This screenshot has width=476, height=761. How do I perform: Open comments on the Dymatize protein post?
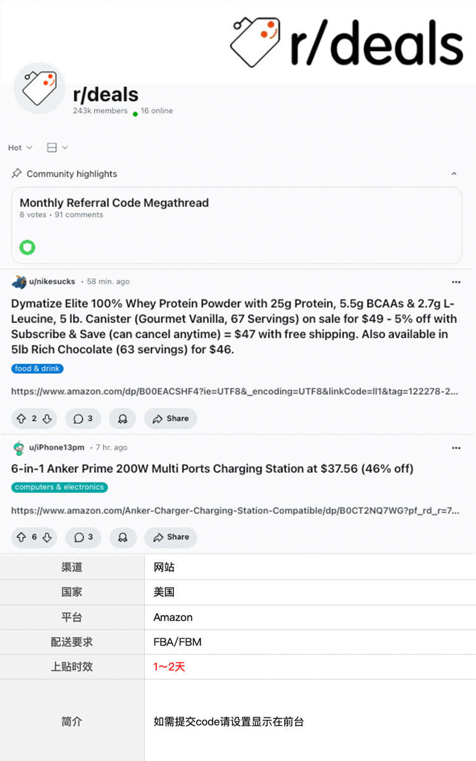[83, 418]
